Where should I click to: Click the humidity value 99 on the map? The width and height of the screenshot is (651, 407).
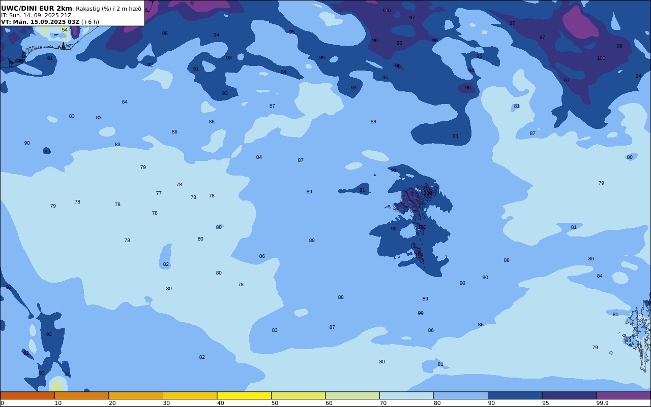click(x=619, y=46)
